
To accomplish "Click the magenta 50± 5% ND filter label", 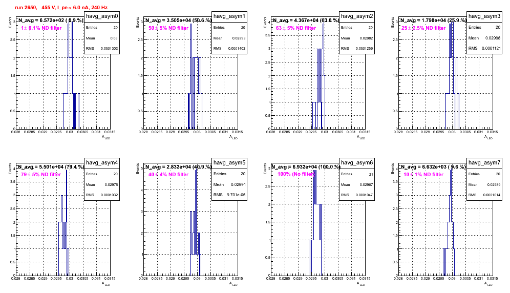I will click(168, 28).
